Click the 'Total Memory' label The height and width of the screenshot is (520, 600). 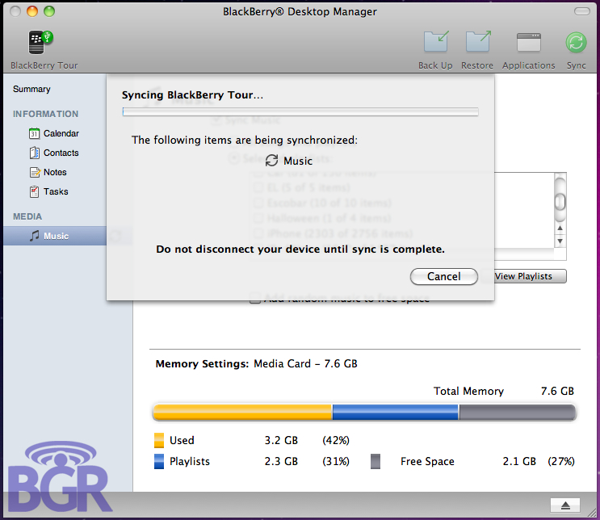pos(468,391)
